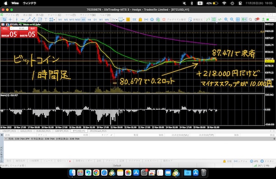Open the objects shapes dropdown
This screenshot has height=179, width=276.
click(52, 19)
